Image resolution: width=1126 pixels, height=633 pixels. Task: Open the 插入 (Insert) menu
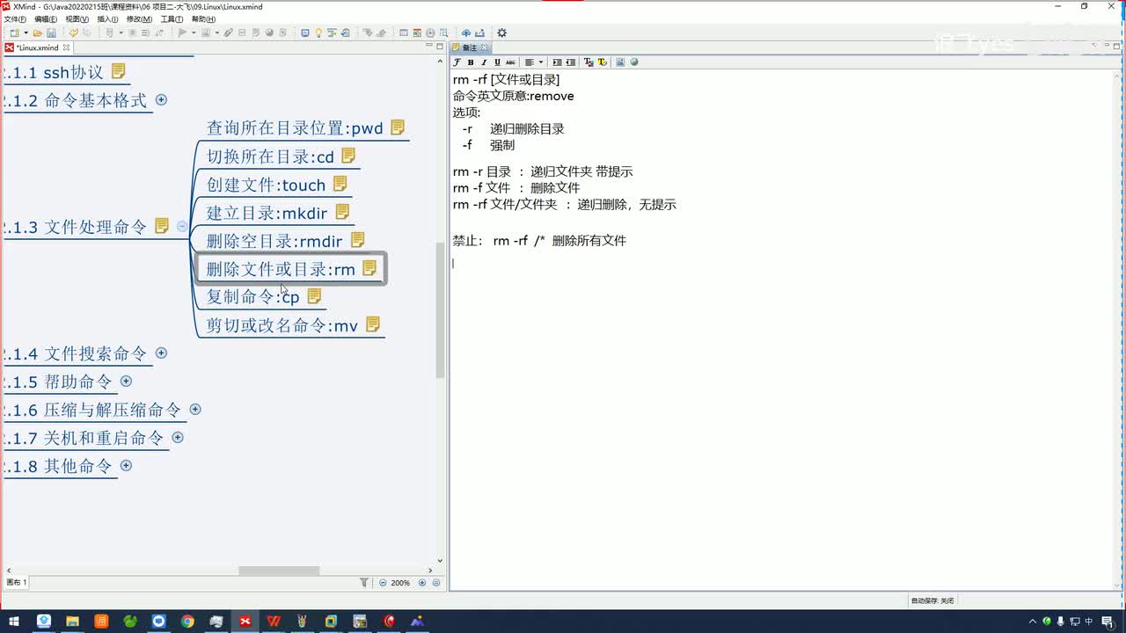point(107,18)
